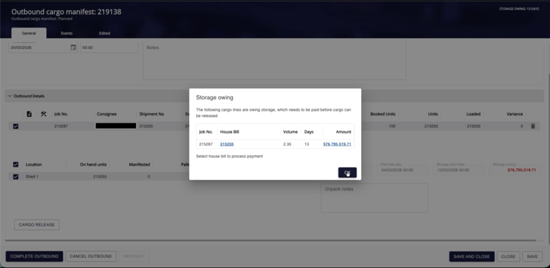
Task: Click the Volume column header
Action: tap(290, 132)
